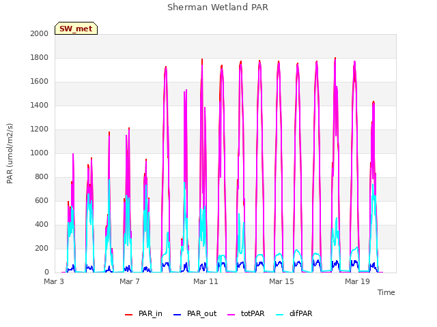
Task: Click the Mar 7 x-axis tick label
Action: click(130, 281)
